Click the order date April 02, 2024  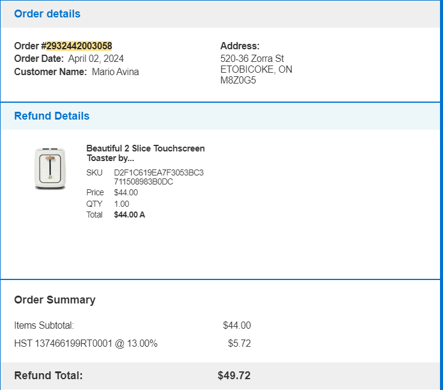96,59
